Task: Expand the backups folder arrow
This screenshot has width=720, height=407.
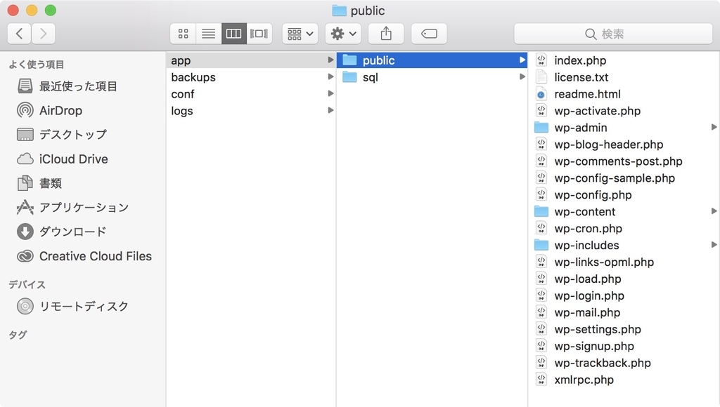Action: (x=330, y=76)
